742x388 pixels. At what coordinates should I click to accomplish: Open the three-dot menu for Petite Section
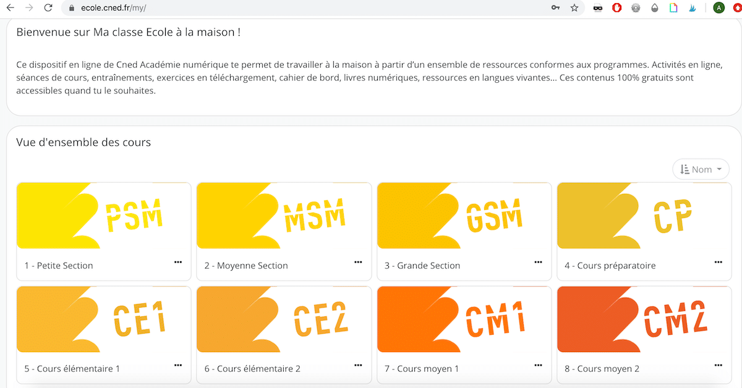tap(178, 262)
